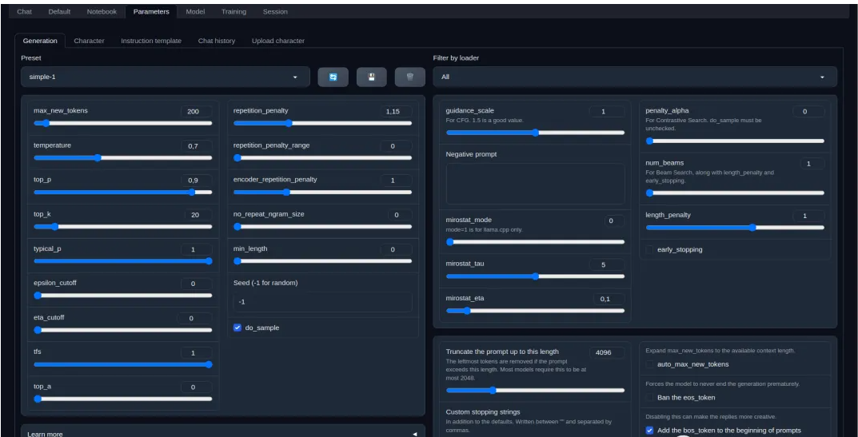Click the truncate prompt length slider
Image resolution: width=858 pixels, height=437 pixels.
click(535, 391)
